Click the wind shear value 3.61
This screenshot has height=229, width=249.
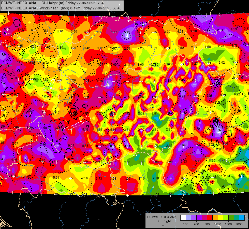coord(60,31)
